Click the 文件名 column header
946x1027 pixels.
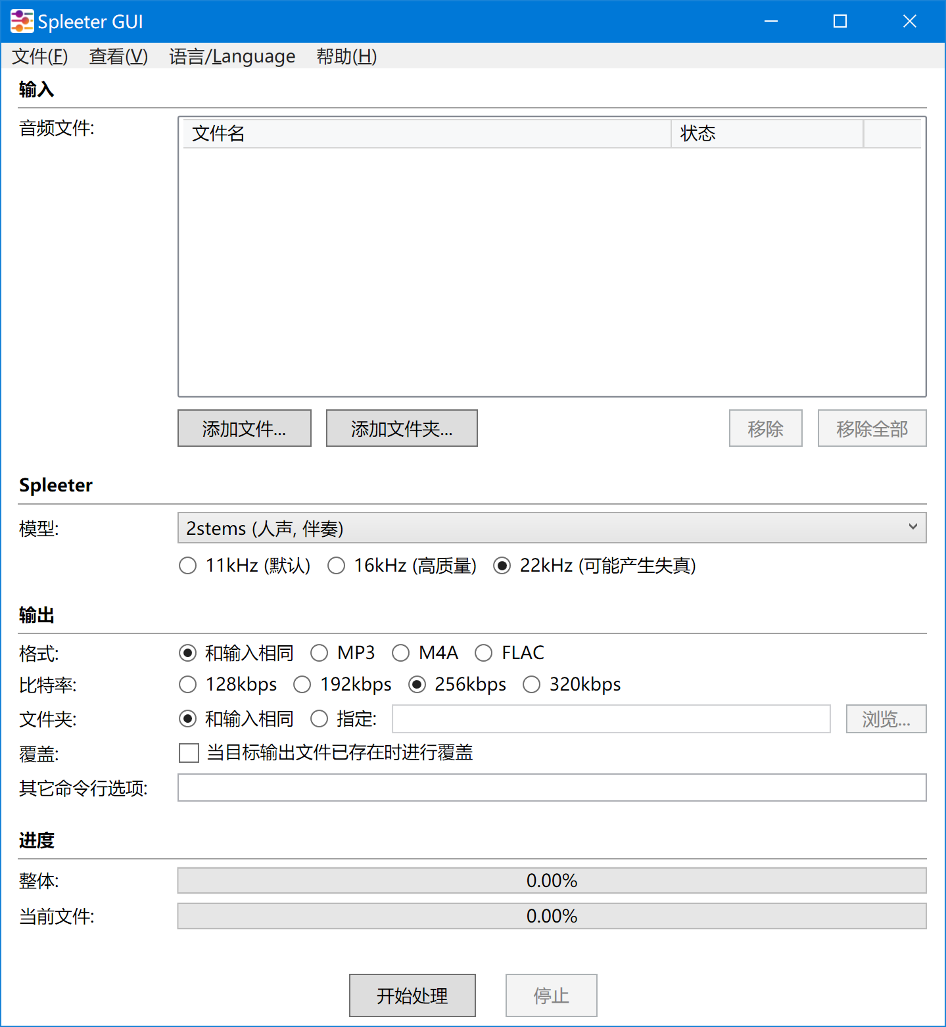pyautogui.click(x=427, y=133)
